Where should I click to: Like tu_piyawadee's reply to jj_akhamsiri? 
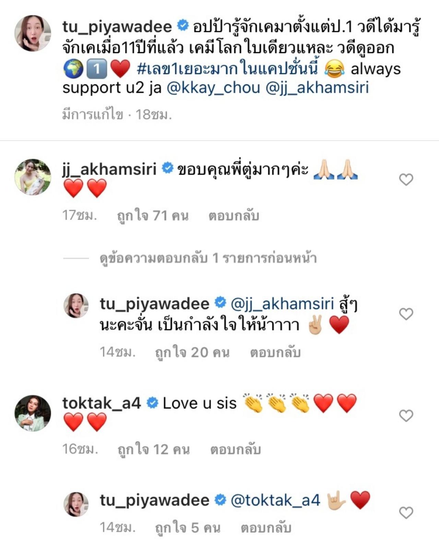(x=406, y=314)
